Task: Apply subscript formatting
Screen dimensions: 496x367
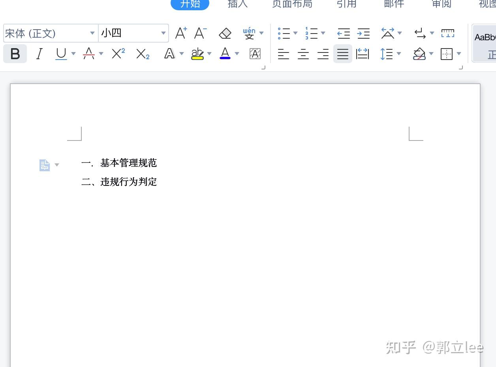Action: (x=143, y=54)
